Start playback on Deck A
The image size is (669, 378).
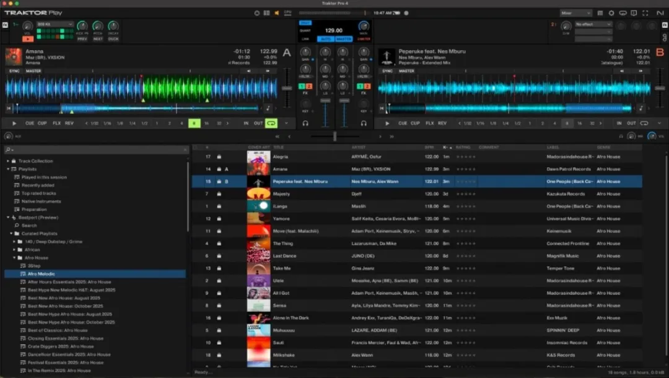coord(14,123)
